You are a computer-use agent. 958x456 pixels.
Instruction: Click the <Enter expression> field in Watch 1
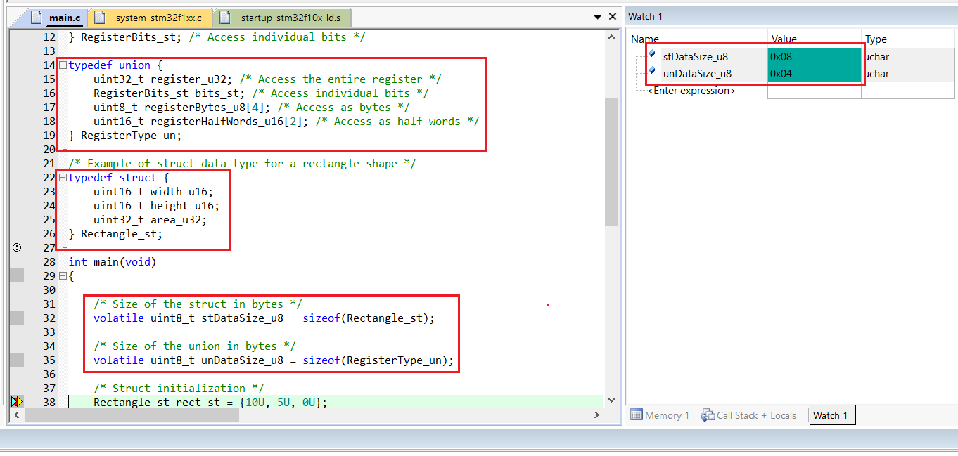point(691,91)
